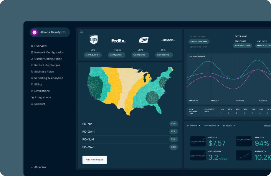
Task: Select the ORDER-TO-SHIP option
Action: pyautogui.click(x=198, y=37)
